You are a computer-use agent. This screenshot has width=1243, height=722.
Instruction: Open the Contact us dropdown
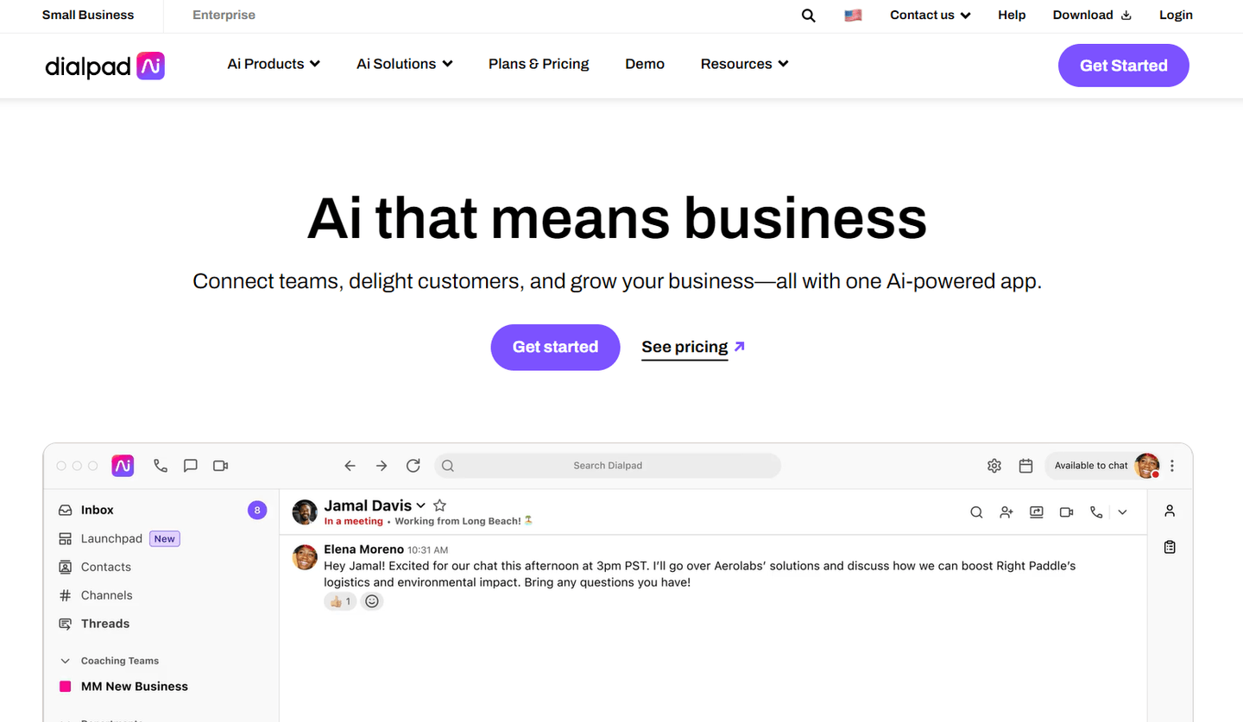pyautogui.click(x=931, y=16)
